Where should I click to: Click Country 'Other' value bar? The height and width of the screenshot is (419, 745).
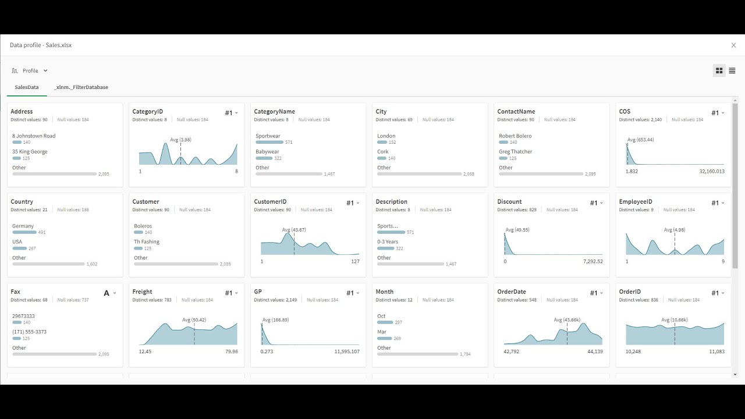point(48,264)
